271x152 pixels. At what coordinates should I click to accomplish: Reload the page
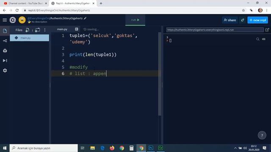tap(17, 10)
